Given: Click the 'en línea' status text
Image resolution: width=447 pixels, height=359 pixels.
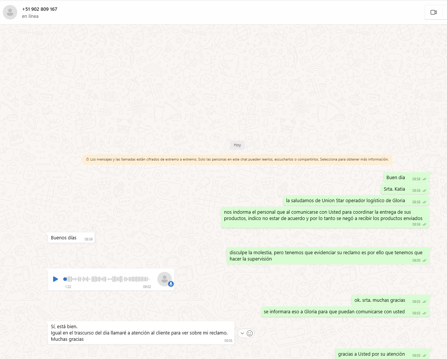Looking at the screenshot, I should click(30, 16).
